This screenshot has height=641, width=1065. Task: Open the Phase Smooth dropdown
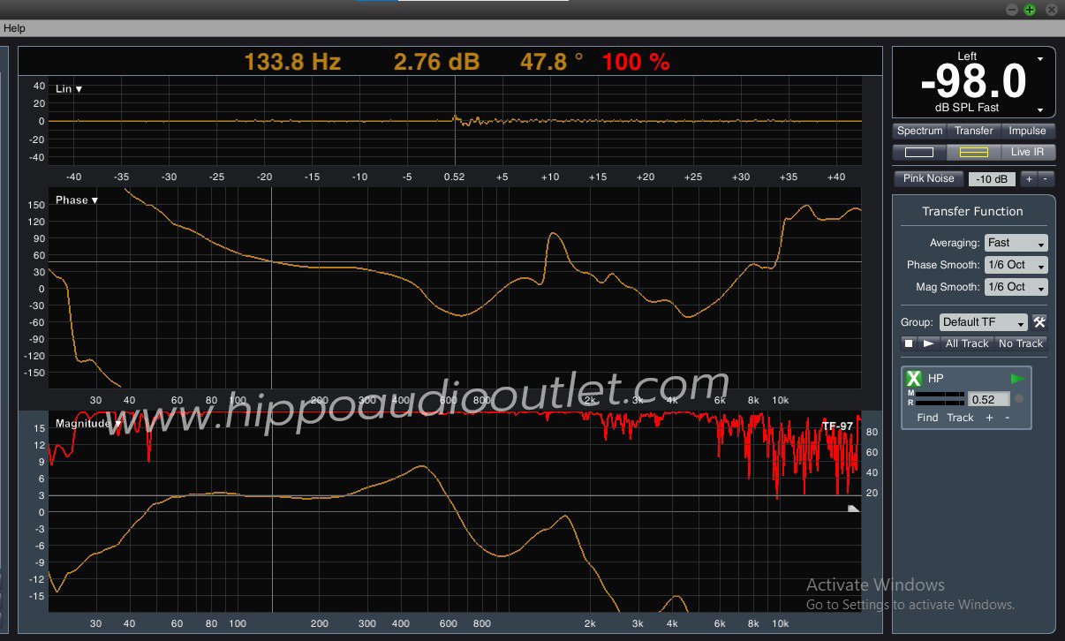pos(1016,265)
